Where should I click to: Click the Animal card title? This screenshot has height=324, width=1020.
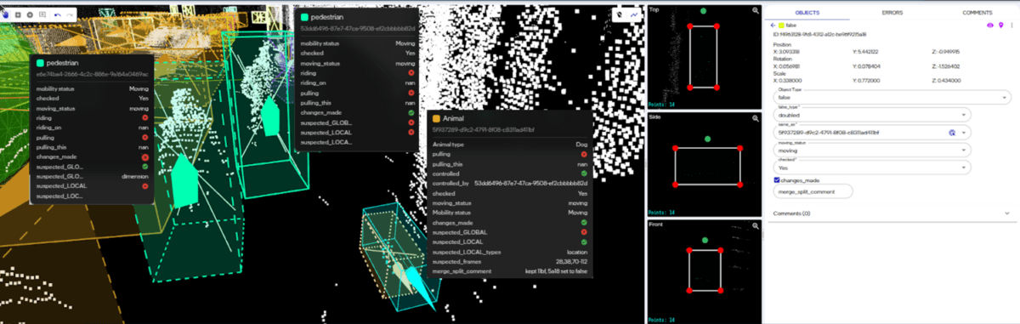[453, 119]
